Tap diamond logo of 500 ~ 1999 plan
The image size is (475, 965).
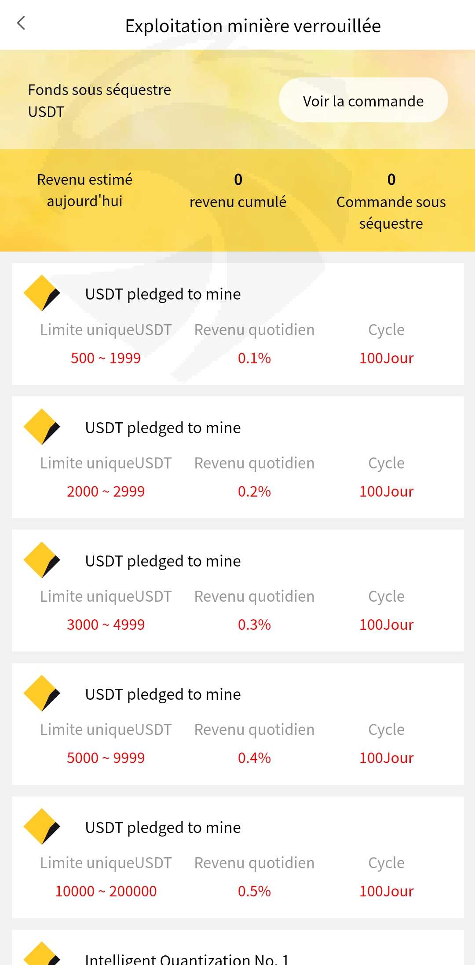(41, 293)
